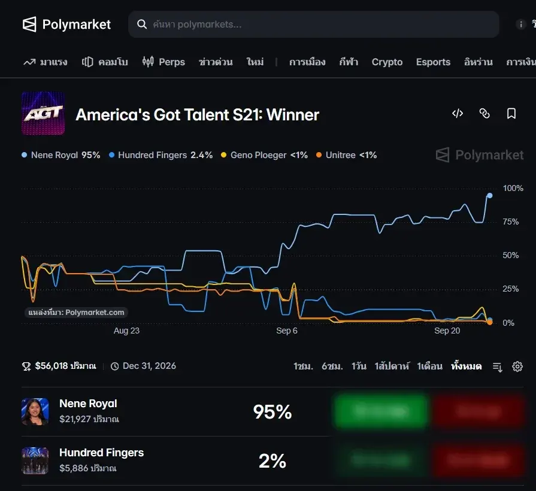Toggle Nene Royal legend color dot
The height and width of the screenshot is (491, 536).
point(25,154)
